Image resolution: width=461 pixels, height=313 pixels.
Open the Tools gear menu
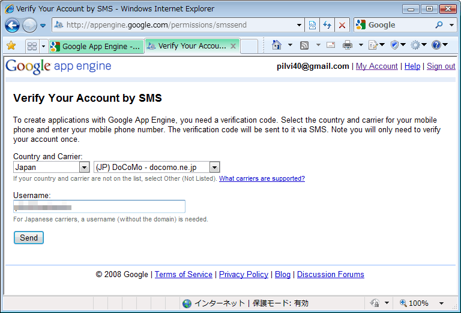pos(418,45)
